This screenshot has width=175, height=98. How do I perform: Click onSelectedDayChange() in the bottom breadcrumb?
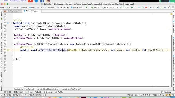[x=72, y=89]
